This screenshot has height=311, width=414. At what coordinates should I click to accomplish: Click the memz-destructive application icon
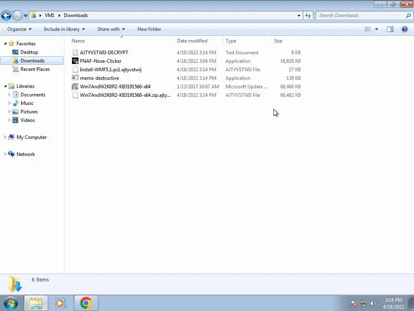click(x=75, y=78)
